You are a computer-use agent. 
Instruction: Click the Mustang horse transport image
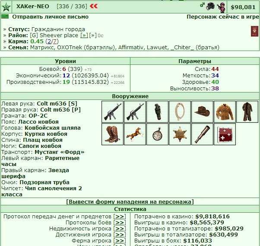(x=135, y=134)
